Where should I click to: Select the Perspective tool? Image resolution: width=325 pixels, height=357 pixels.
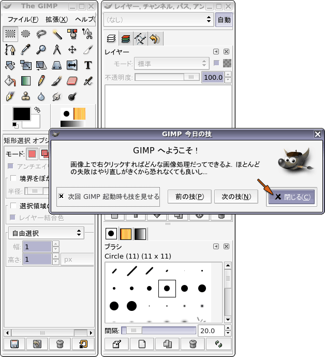(57, 65)
